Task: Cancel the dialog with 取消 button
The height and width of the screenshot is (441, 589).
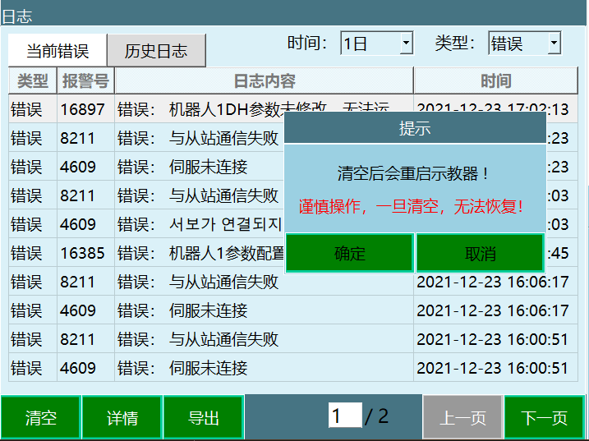Action: click(480, 253)
